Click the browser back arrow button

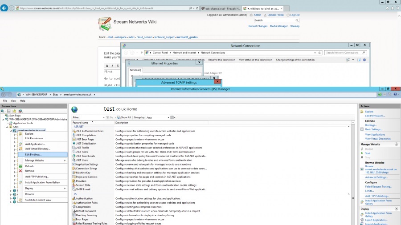(4, 8)
